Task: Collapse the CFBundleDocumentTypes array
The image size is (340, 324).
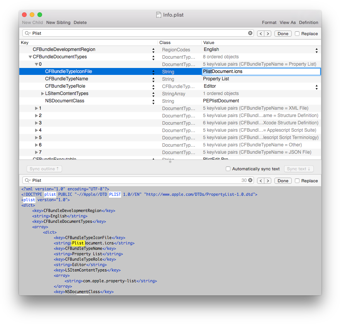Action: pos(30,57)
